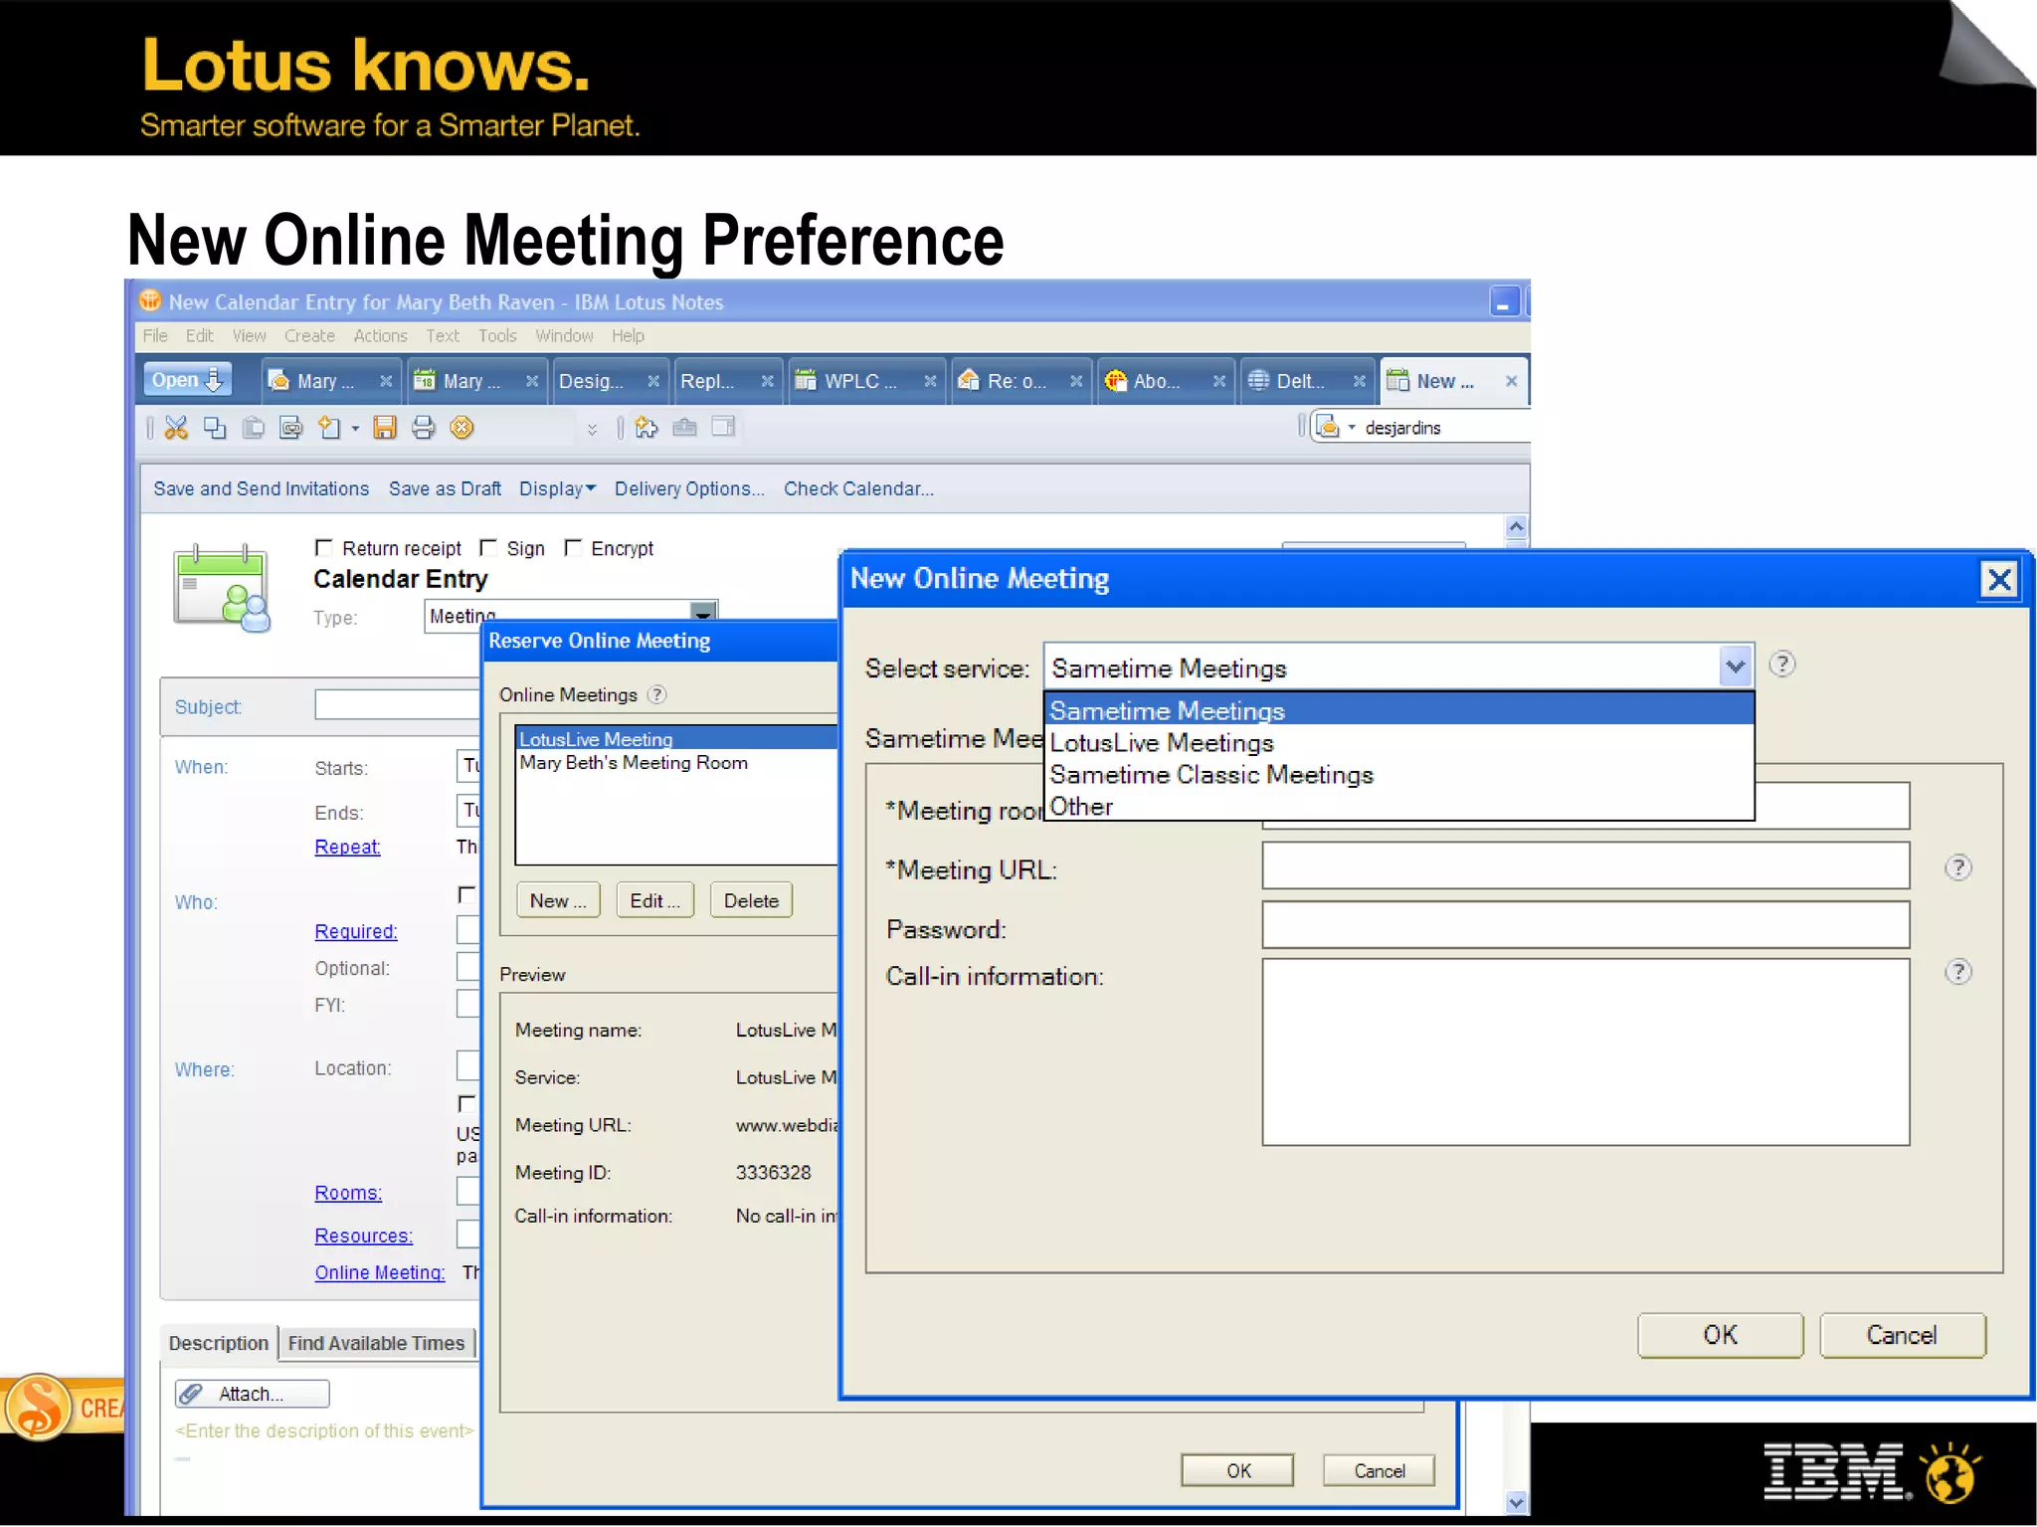Click Save and Send Invitations
The height and width of the screenshot is (1527, 2037).
pyautogui.click(x=261, y=488)
